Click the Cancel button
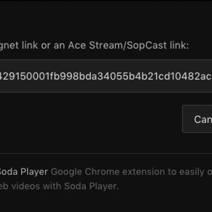 [197, 119]
